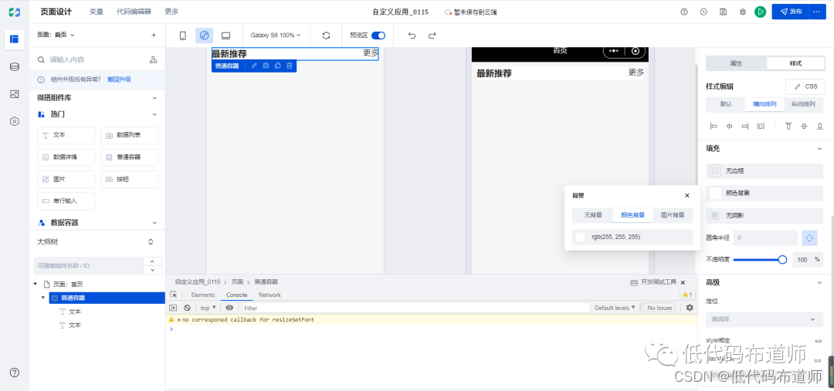Add a new page with plus icon
This screenshot has width=834, height=391.
(154, 35)
